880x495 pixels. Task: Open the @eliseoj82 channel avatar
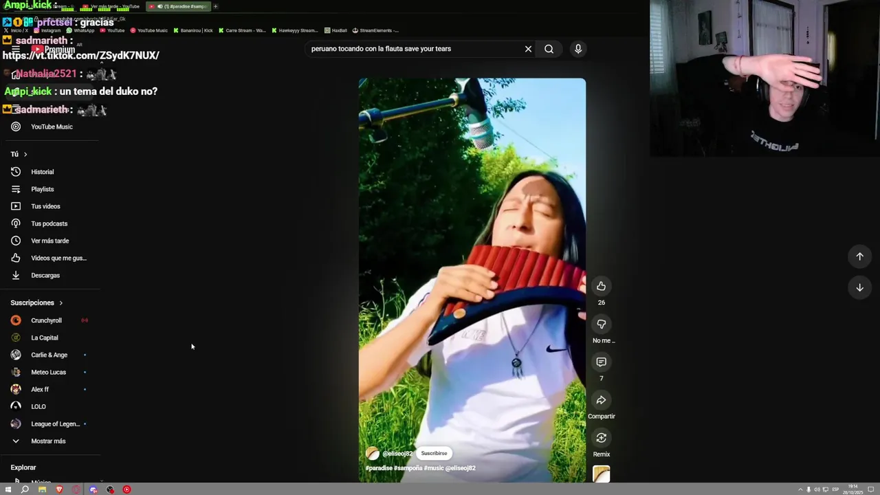(x=373, y=453)
